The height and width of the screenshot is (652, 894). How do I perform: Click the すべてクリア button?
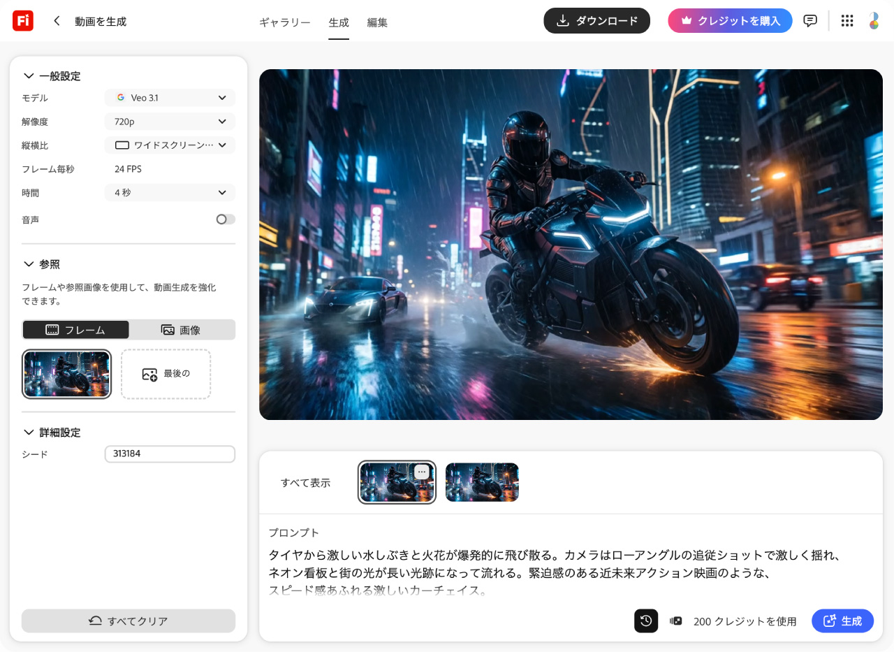(129, 621)
